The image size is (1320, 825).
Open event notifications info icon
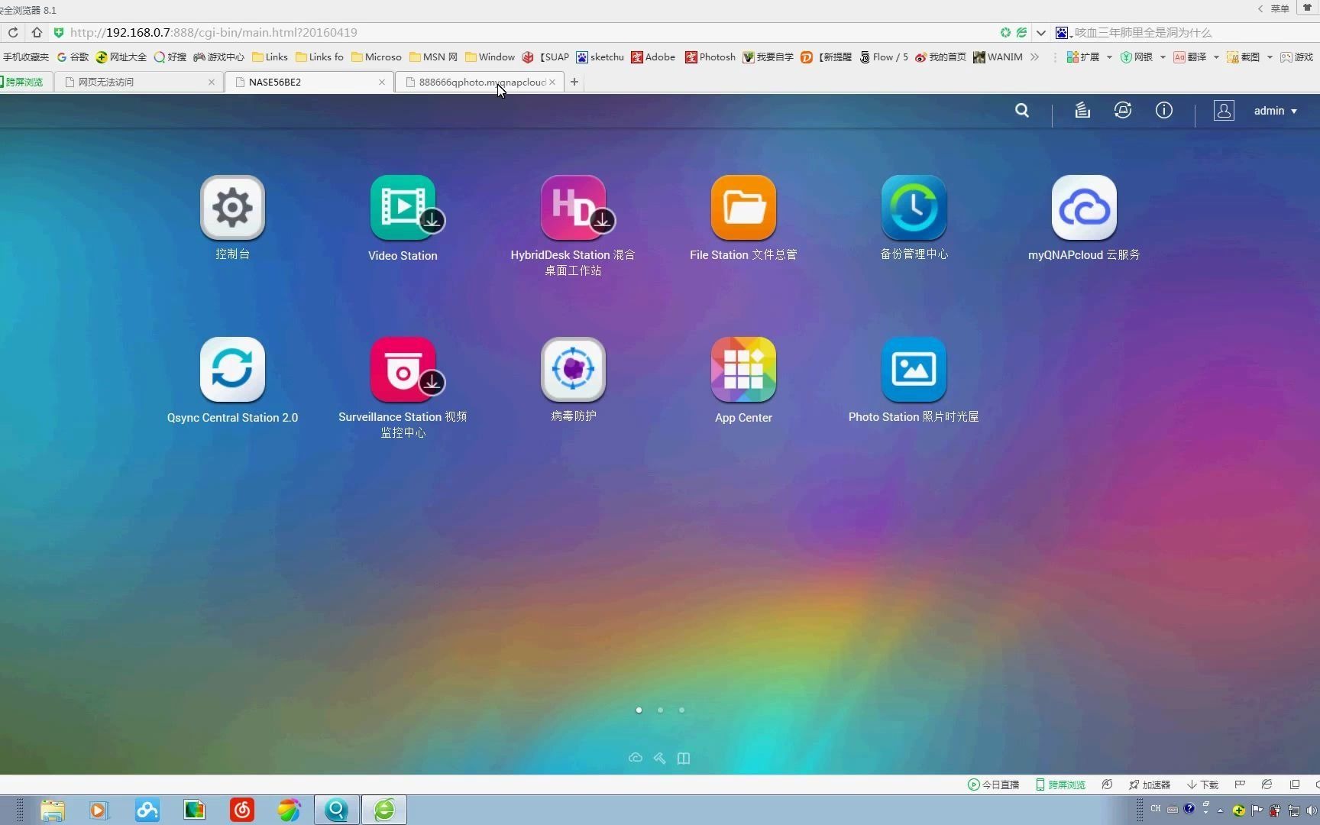tap(1164, 111)
